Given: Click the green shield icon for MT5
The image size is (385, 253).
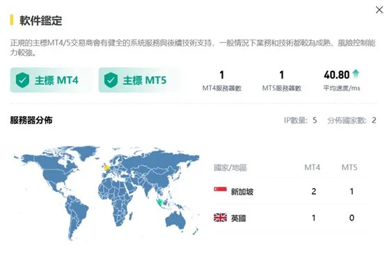Looking at the screenshot, I should click(x=111, y=80).
